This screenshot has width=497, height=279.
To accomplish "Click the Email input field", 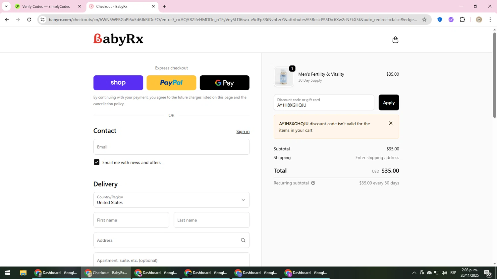I will coord(171,147).
